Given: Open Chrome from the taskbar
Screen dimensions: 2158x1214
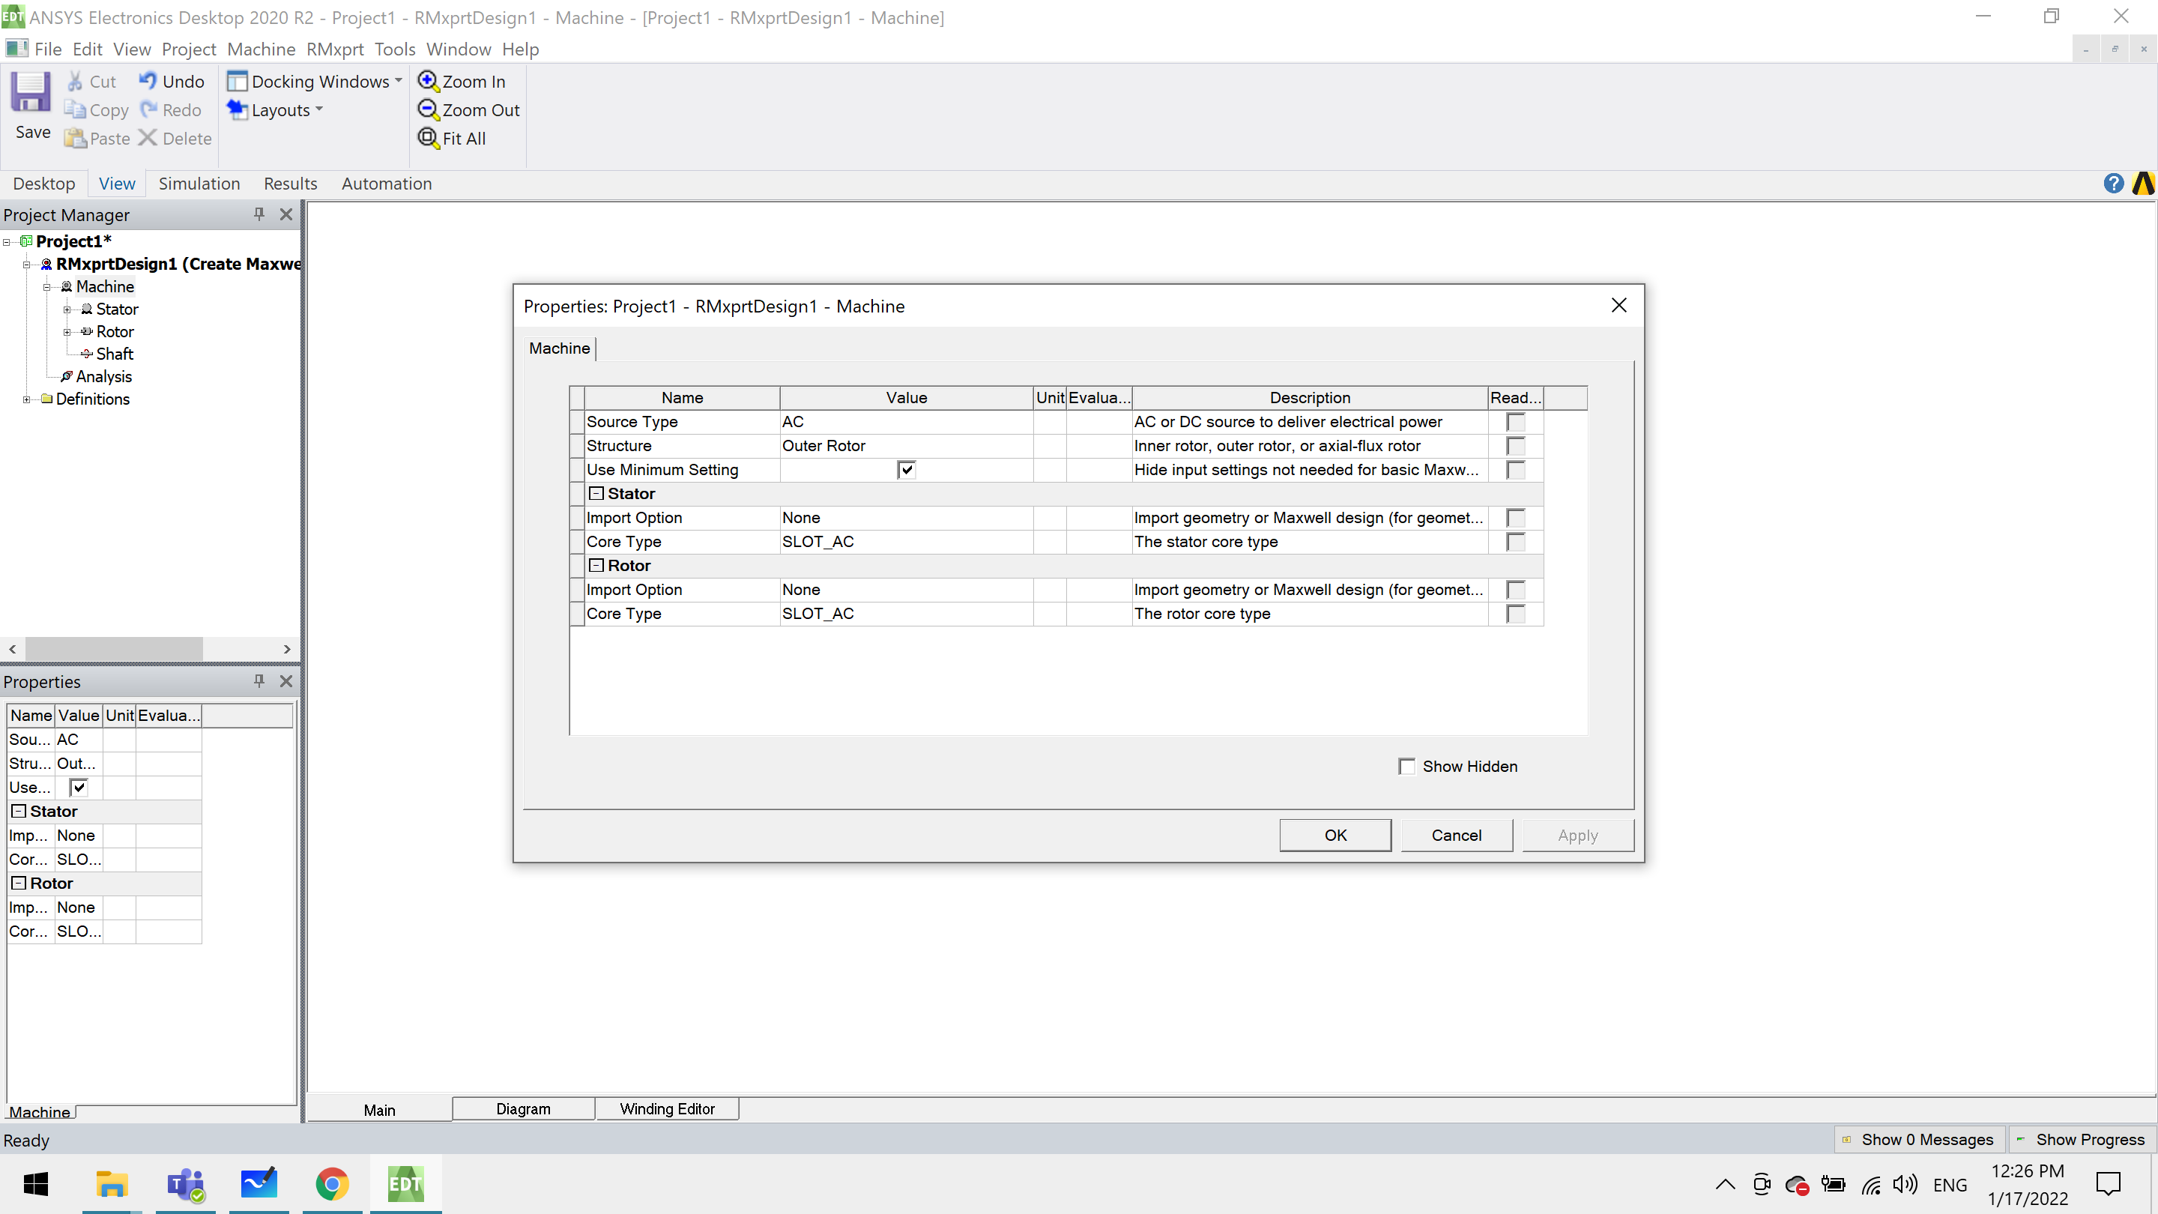Looking at the screenshot, I should 333,1184.
